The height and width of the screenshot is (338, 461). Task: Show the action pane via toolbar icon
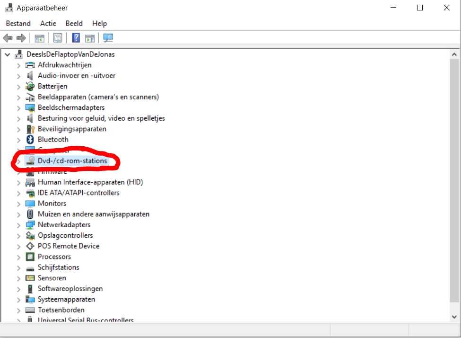click(90, 38)
